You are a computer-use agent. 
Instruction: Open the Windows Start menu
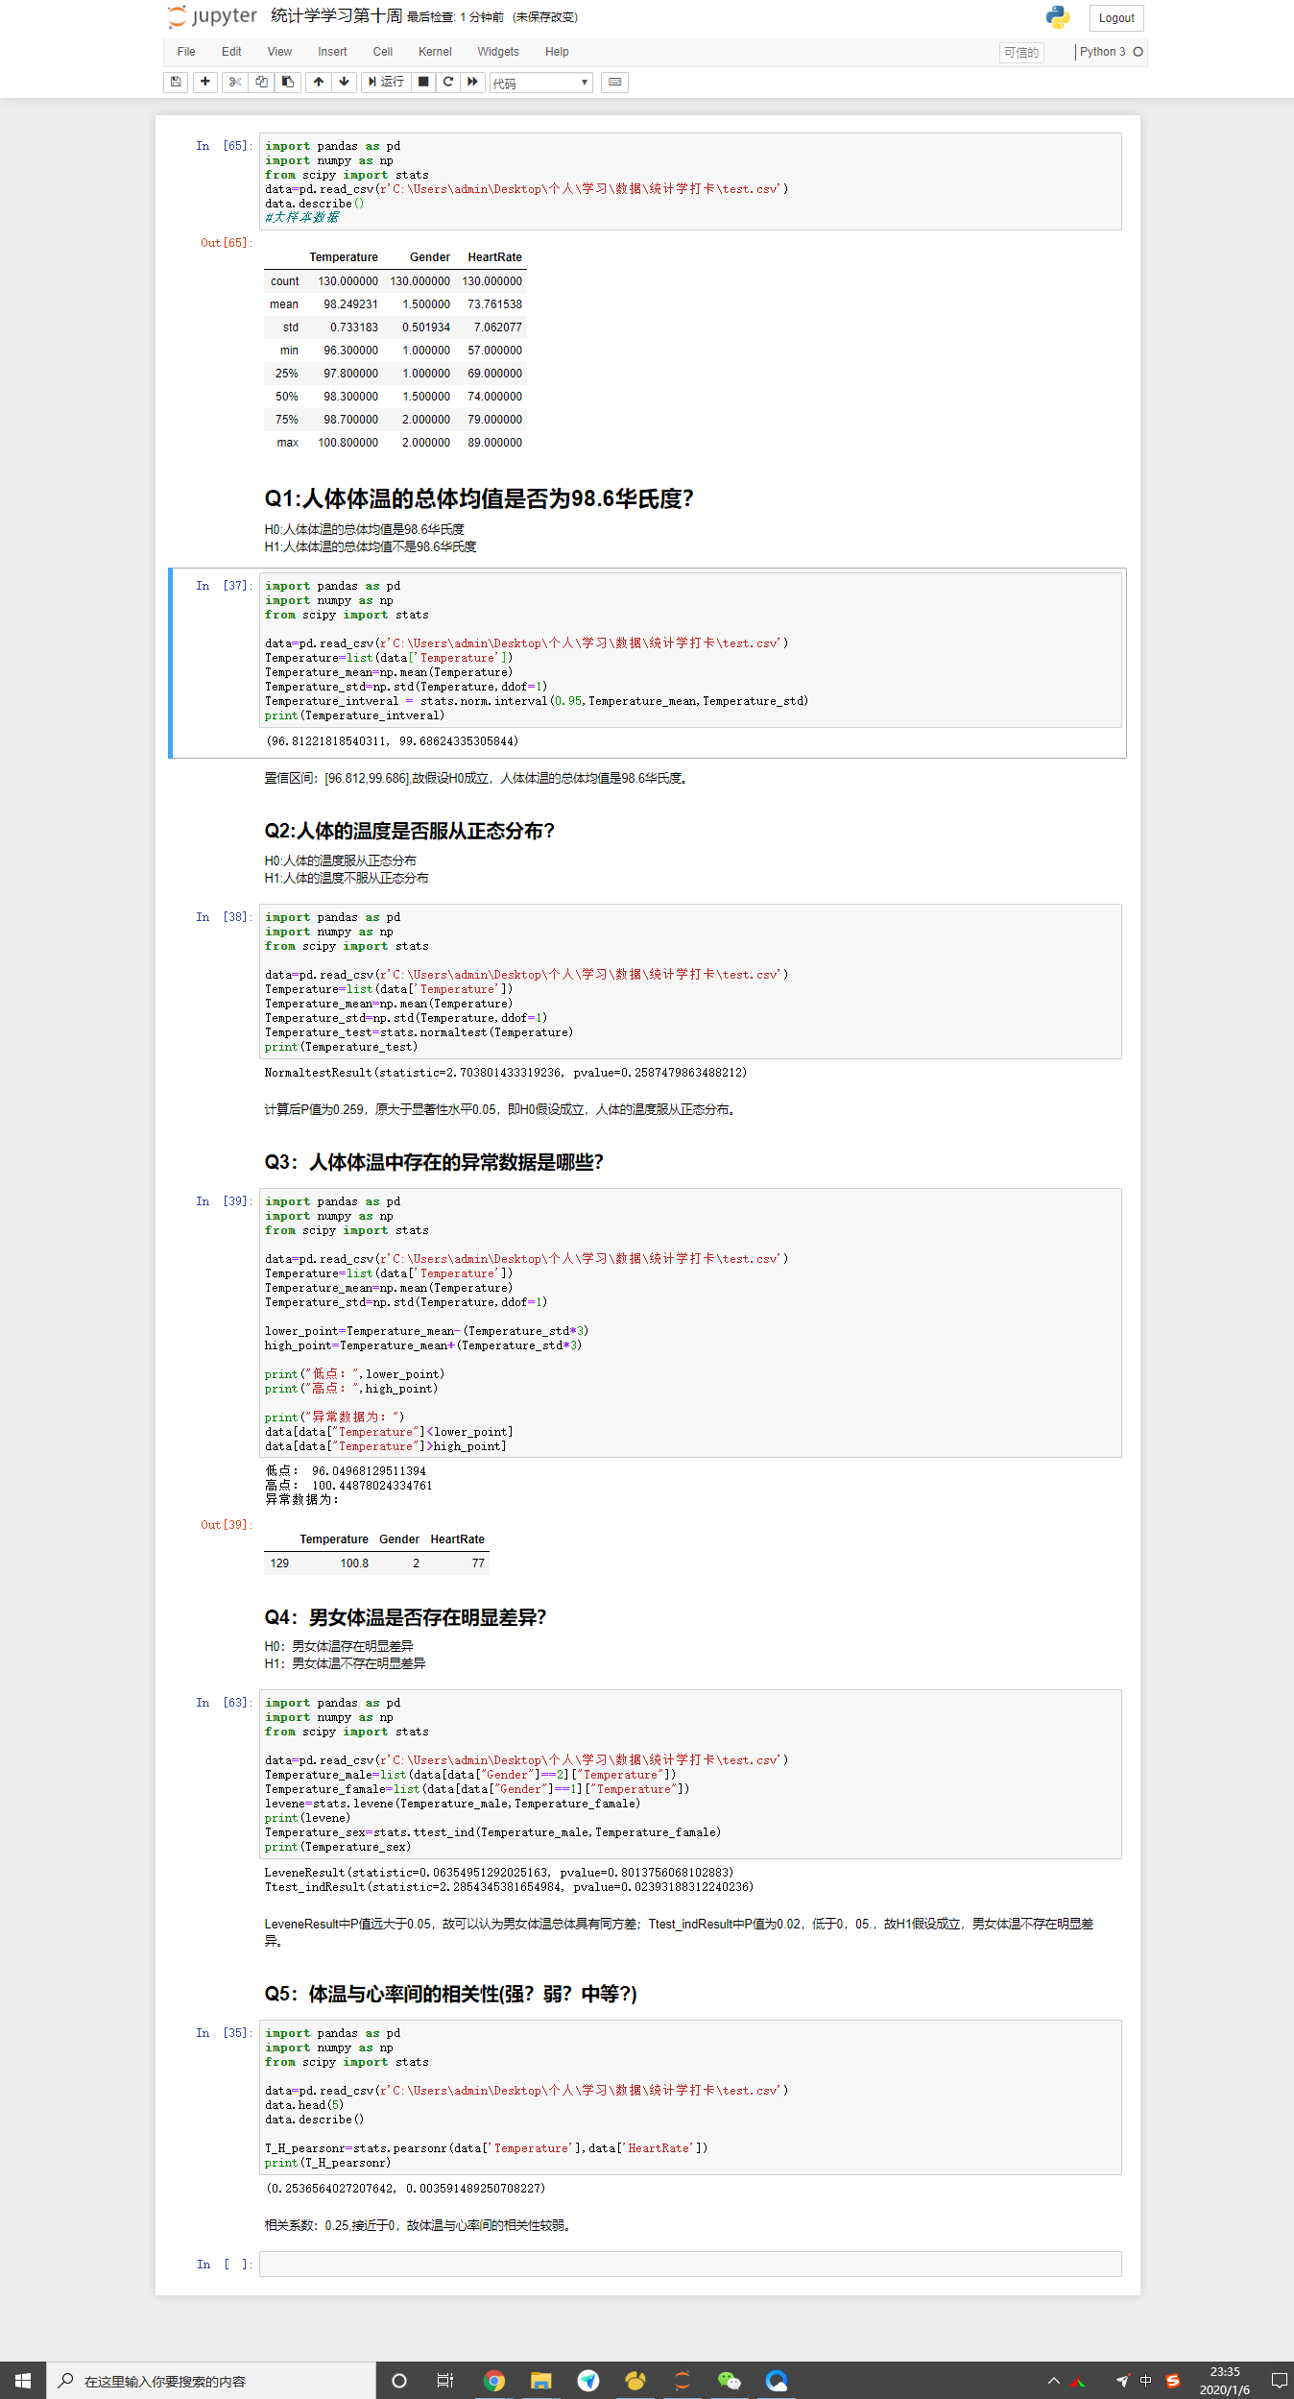[x=23, y=2381]
